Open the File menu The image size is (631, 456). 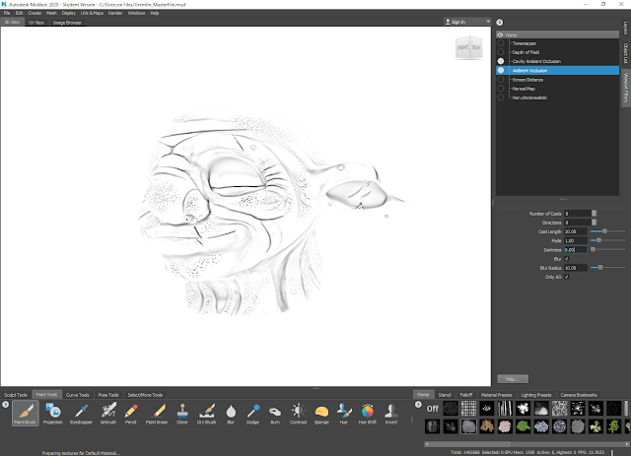point(7,13)
